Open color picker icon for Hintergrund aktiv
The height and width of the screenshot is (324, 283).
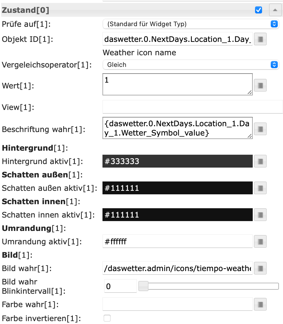tap(260, 161)
